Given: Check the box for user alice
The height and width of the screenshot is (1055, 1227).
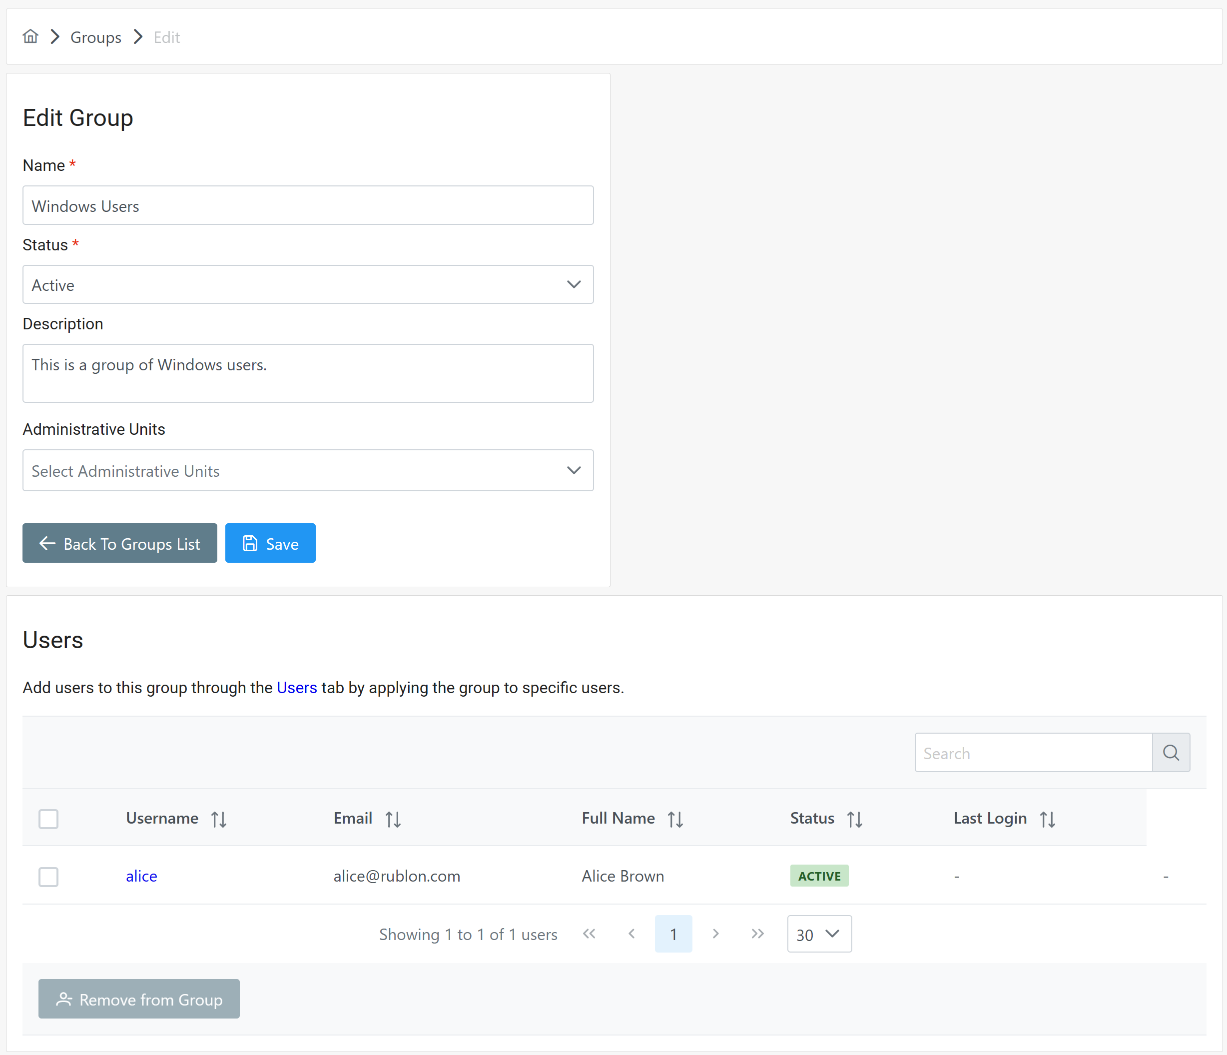Looking at the screenshot, I should (x=48, y=876).
